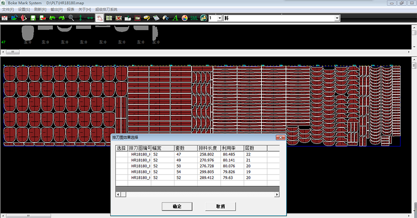
Task: Click the open file folder icon
Action: [x=14, y=18]
